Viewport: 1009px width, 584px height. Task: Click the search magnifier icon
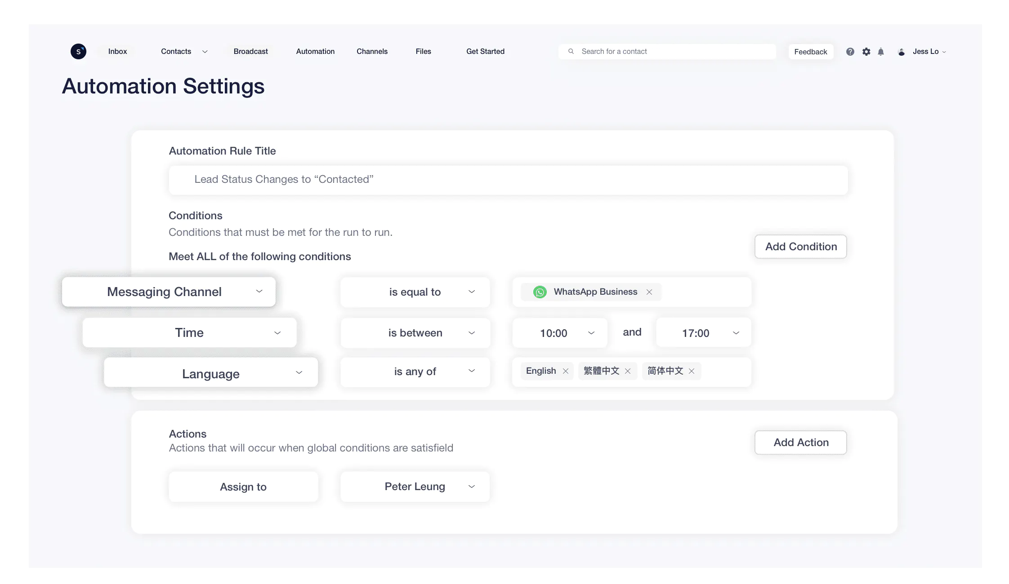coord(571,52)
